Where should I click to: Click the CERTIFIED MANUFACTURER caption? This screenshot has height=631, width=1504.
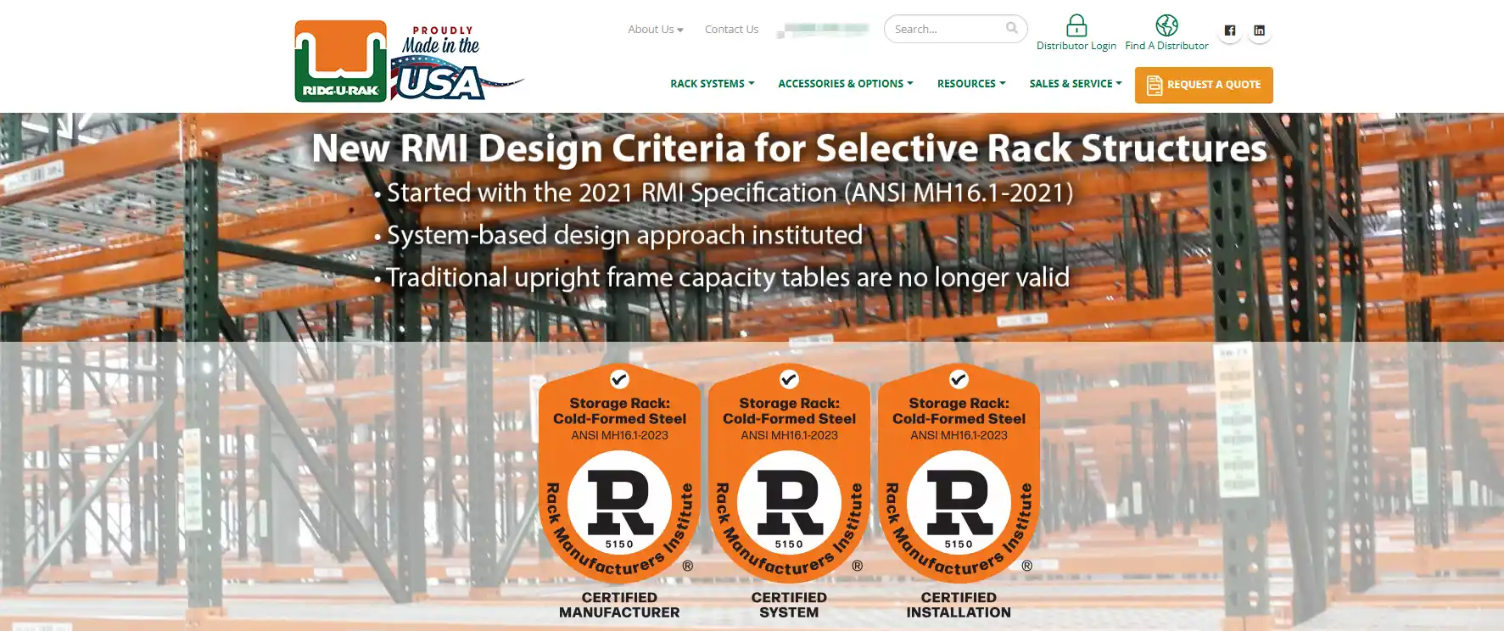click(x=619, y=605)
